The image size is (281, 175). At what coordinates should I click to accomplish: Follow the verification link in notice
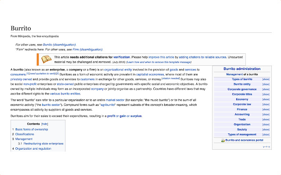click(122, 57)
